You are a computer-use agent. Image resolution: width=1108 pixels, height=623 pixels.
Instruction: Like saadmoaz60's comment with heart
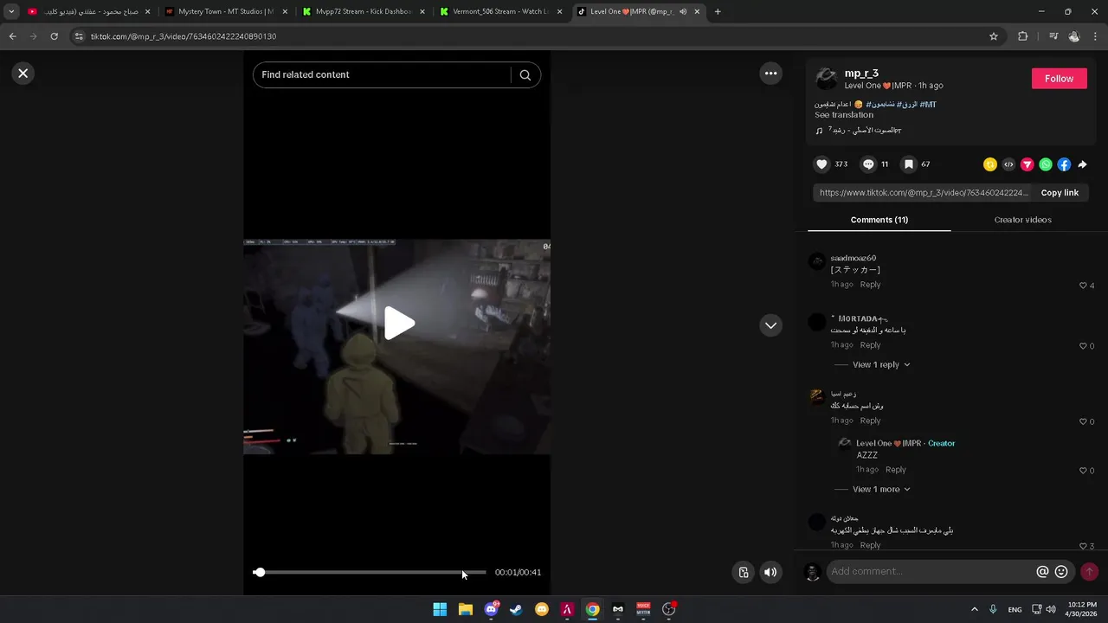1083,286
